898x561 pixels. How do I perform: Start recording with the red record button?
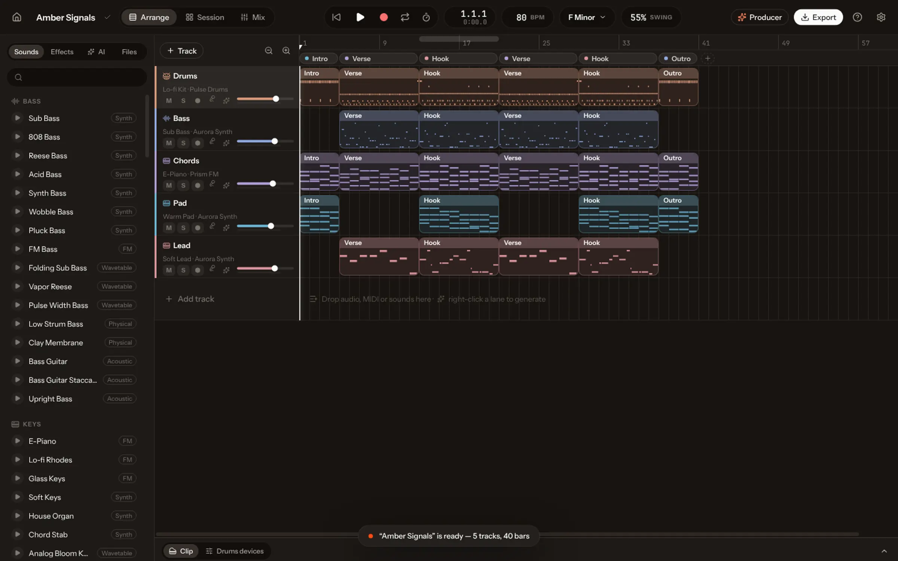coord(384,17)
